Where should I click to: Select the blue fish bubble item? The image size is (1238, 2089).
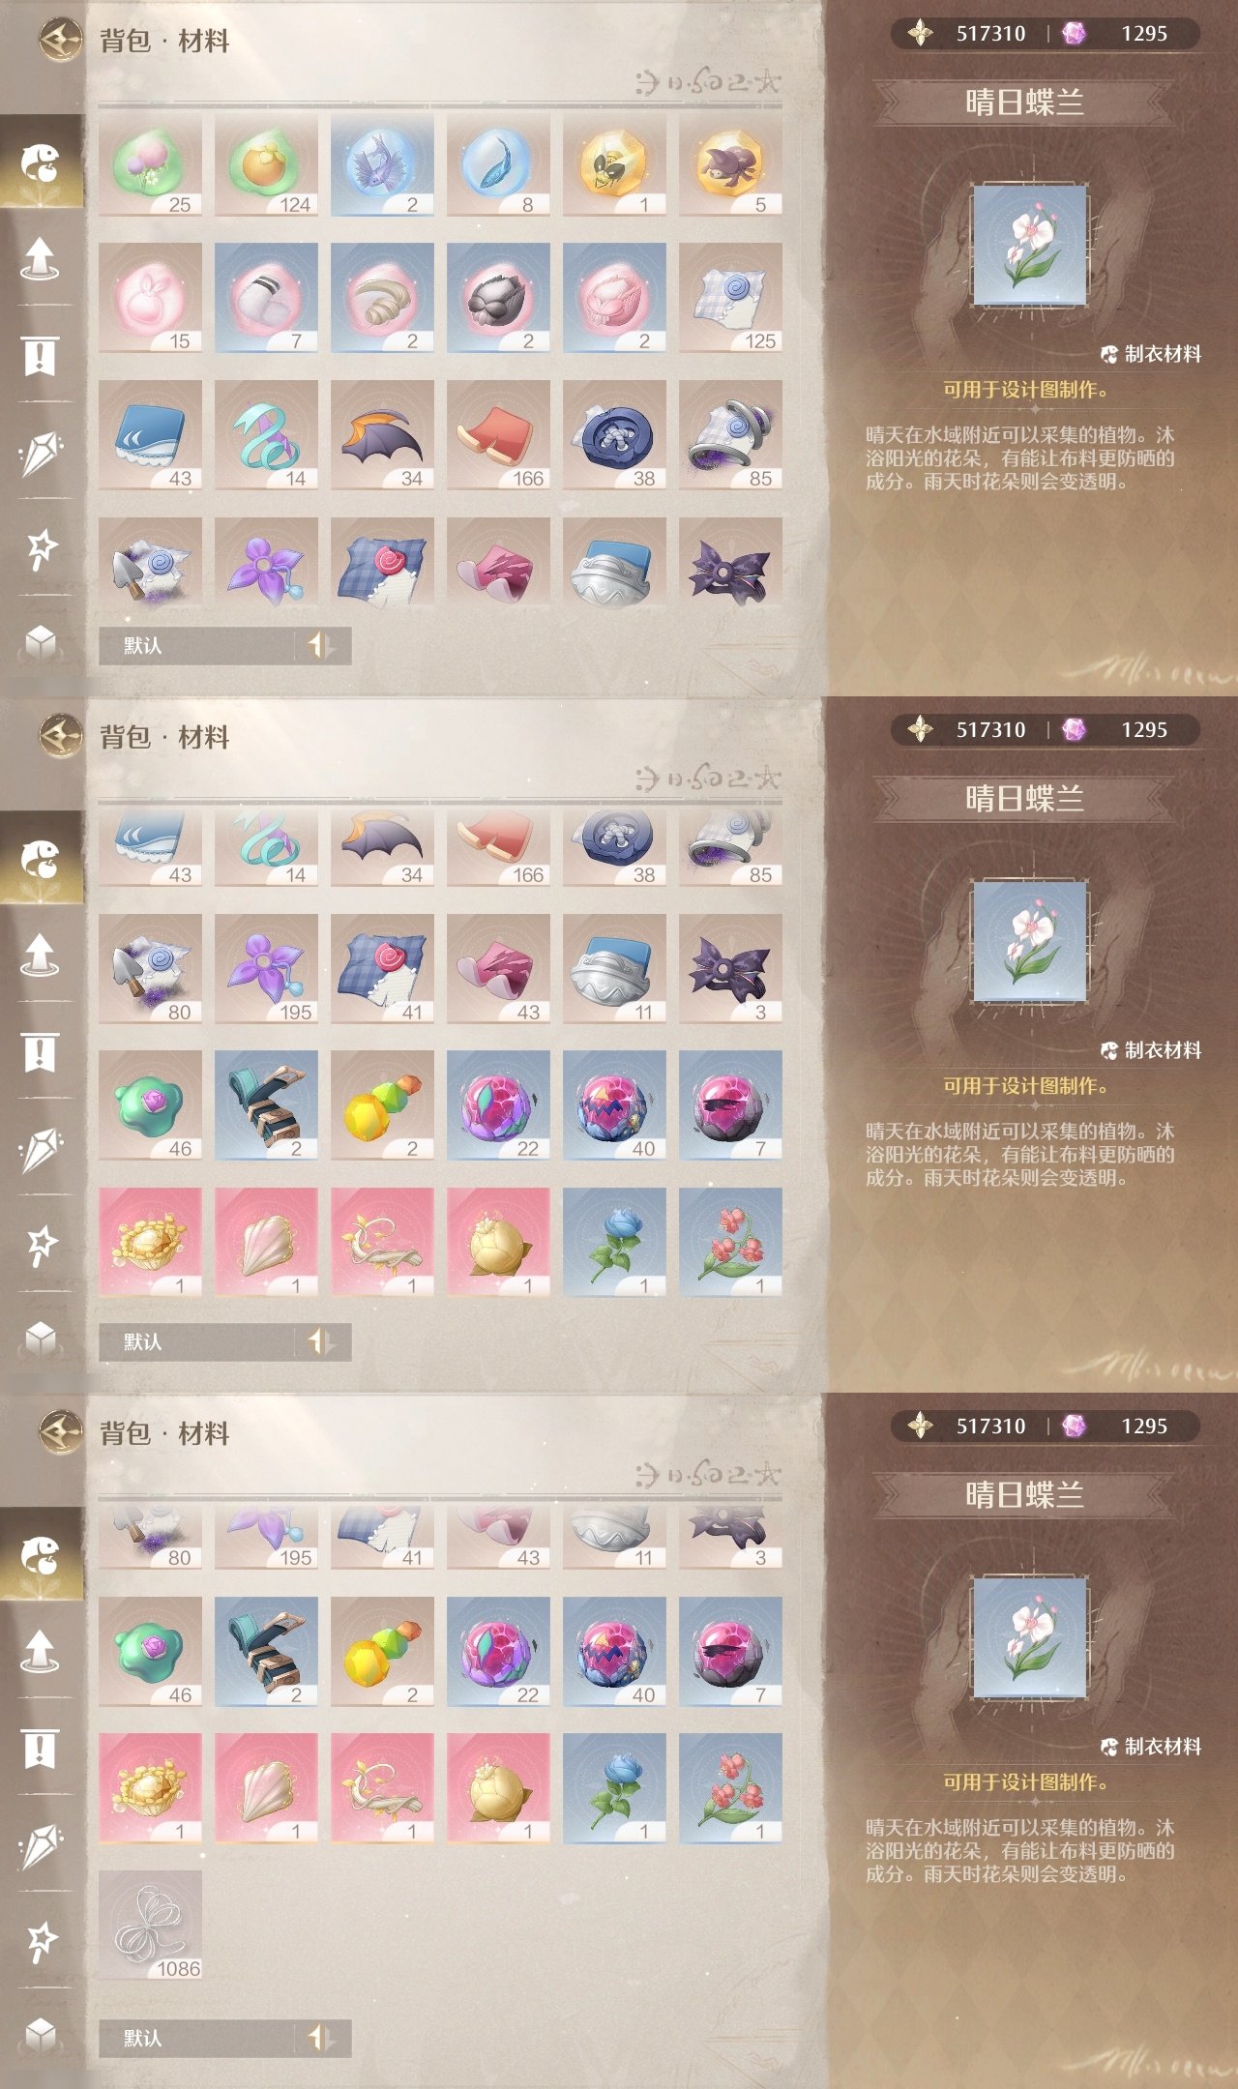[498, 162]
